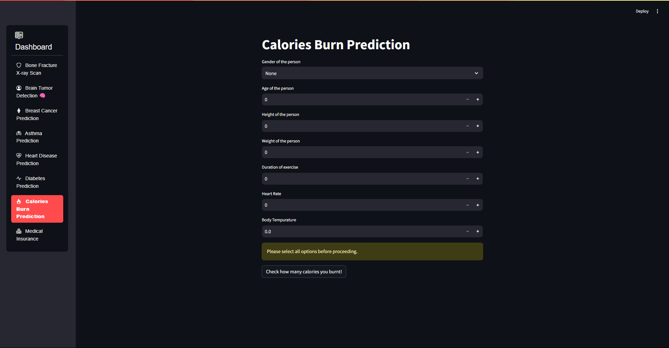Increase Heart Rate value
This screenshot has height=348, width=669.
pos(478,205)
